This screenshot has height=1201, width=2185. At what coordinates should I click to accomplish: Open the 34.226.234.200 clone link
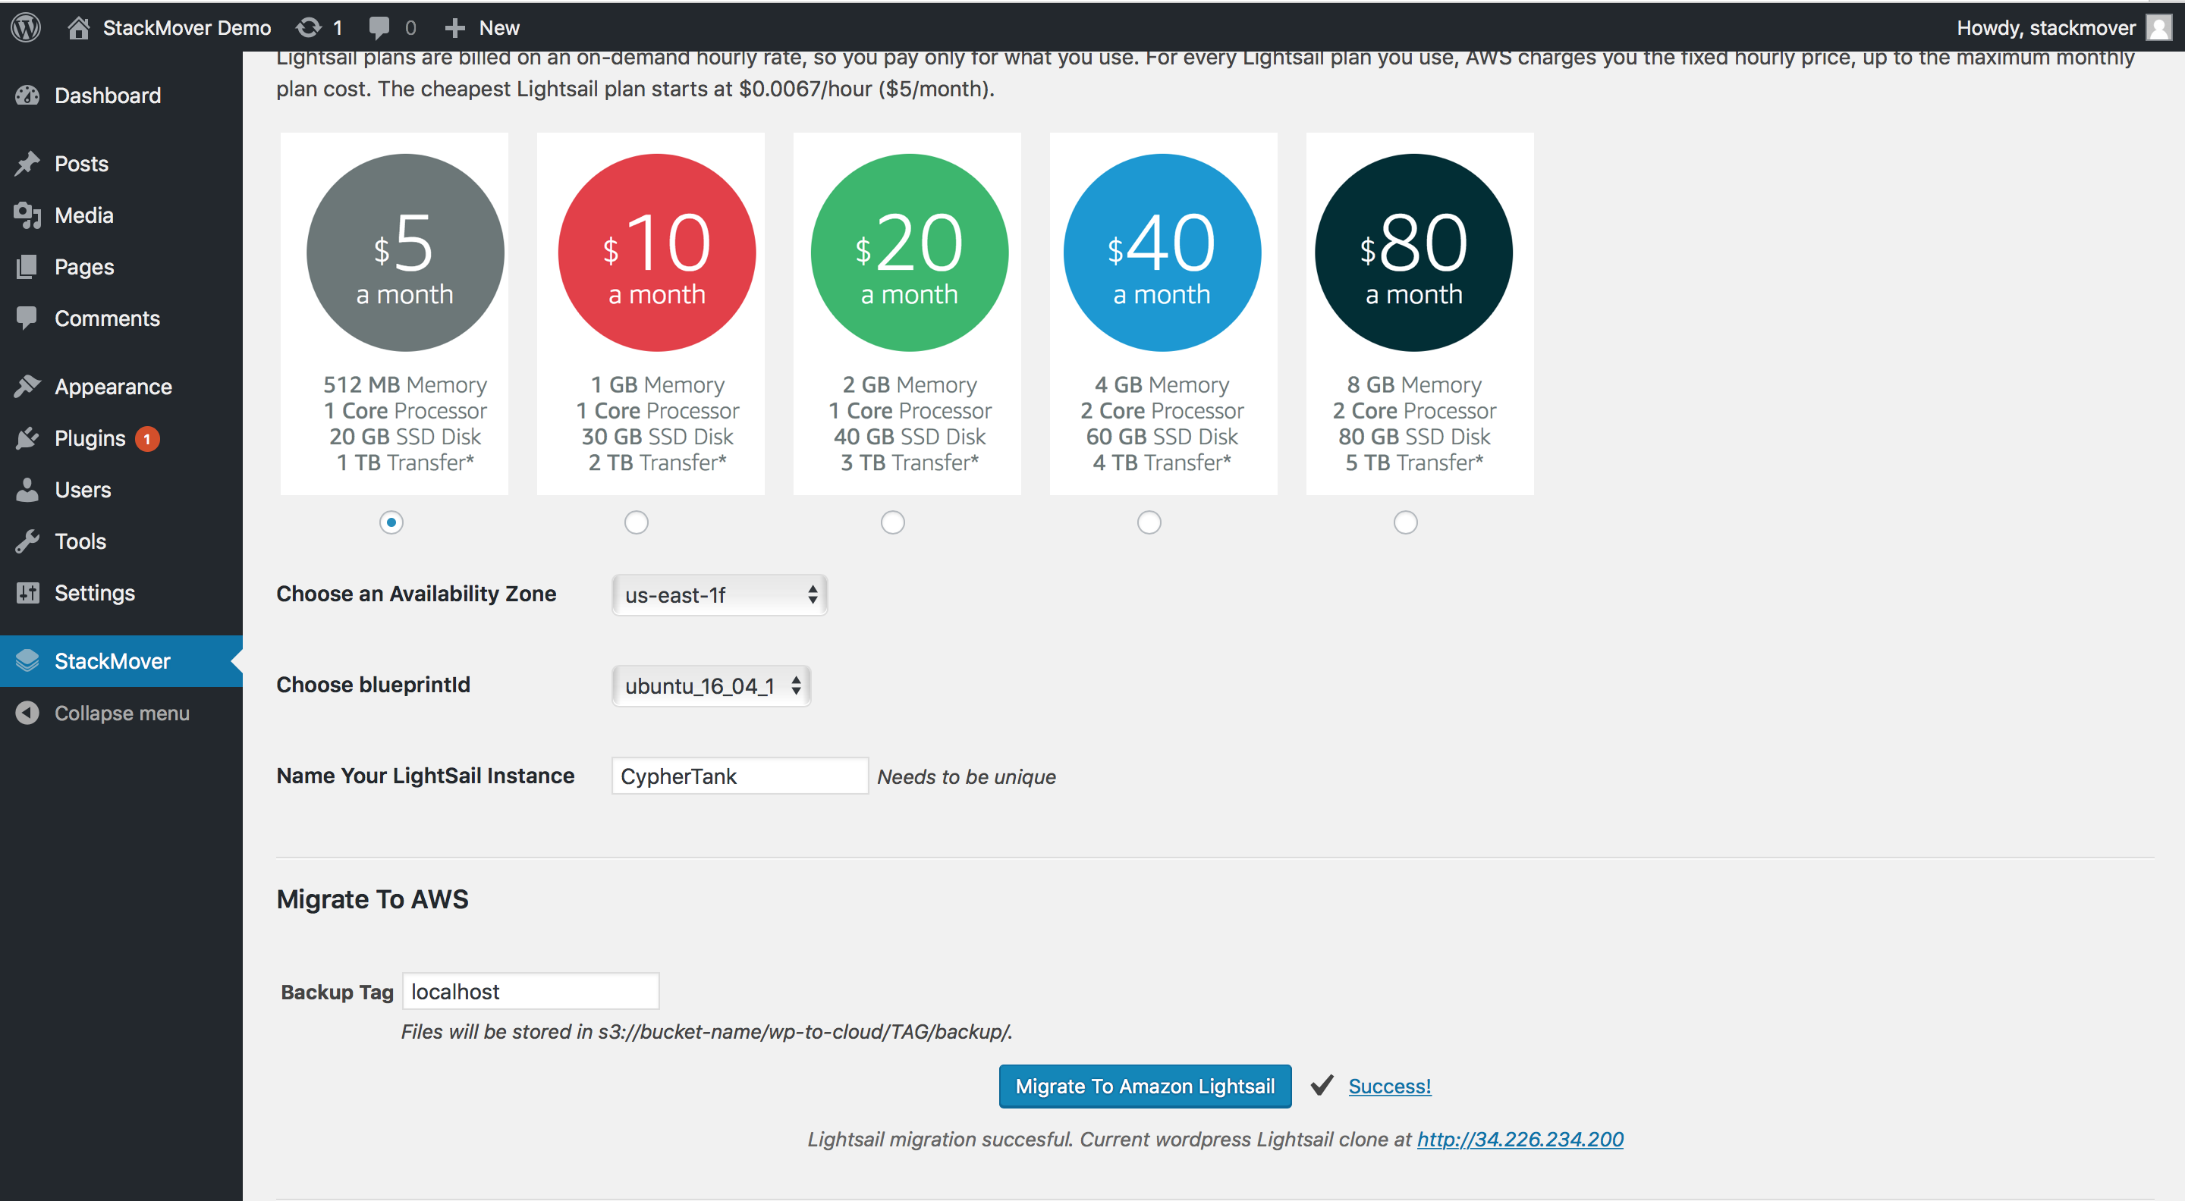click(x=1520, y=1139)
